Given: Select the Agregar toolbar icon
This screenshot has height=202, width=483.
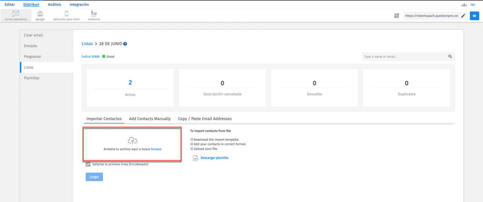Looking at the screenshot, I should [x=40, y=14].
